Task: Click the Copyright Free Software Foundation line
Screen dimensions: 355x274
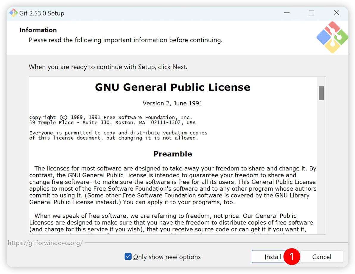Action: click(111, 117)
